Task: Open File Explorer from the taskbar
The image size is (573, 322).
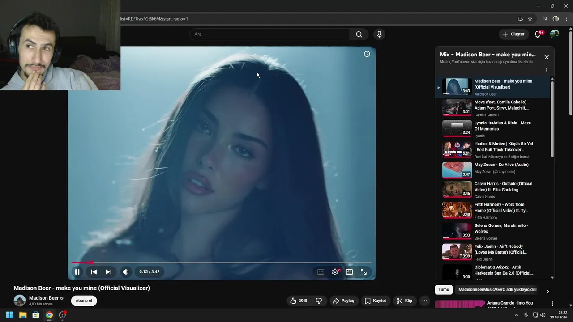Action: pyautogui.click(x=23, y=315)
